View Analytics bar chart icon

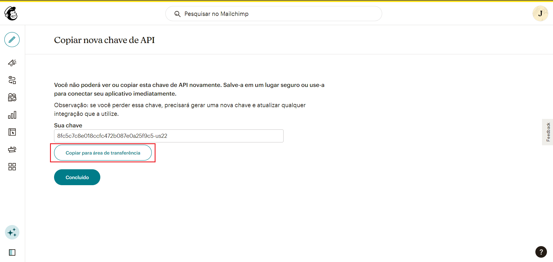pyautogui.click(x=12, y=115)
